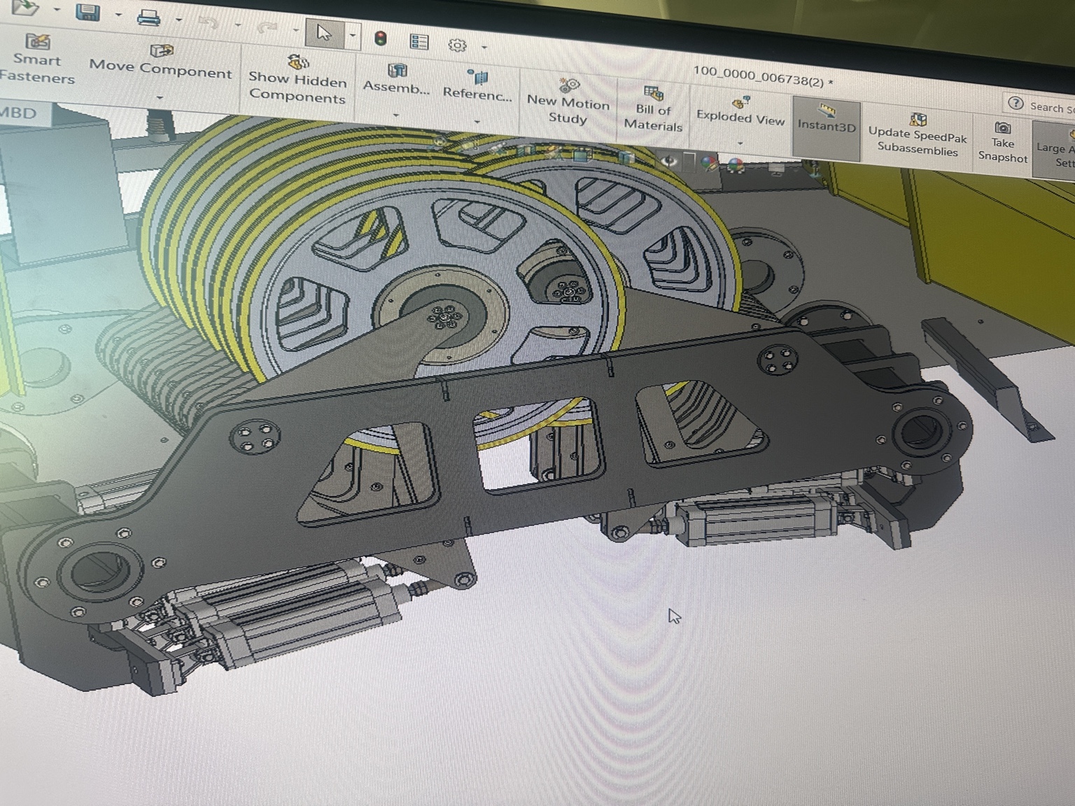Click the Rebuild traffic light icon
The width and height of the screenshot is (1075, 806).
point(381,38)
